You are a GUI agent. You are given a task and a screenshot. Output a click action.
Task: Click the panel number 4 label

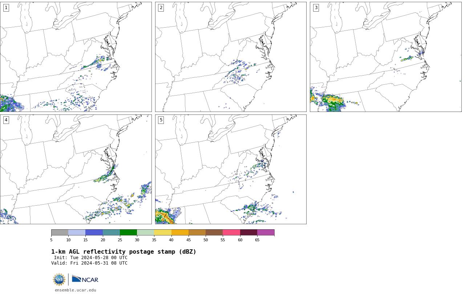point(6,120)
